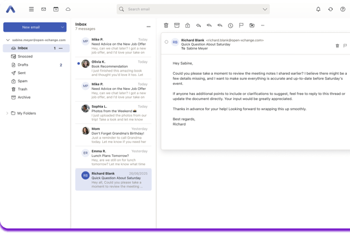
Task: Delete via small trash icon in email header
Action: pyautogui.click(x=337, y=46)
